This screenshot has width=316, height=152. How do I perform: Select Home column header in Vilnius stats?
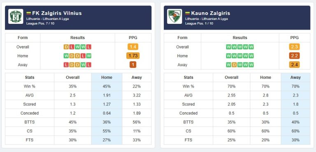click(107, 78)
